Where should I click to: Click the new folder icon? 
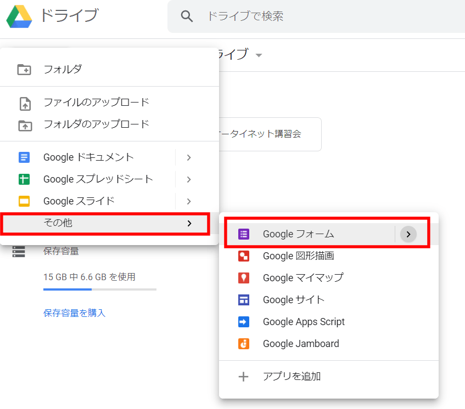click(x=24, y=70)
